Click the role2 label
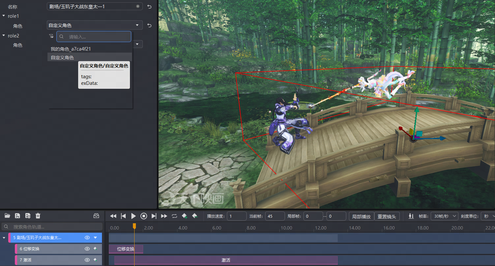495x266 pixels. [14, 36]
